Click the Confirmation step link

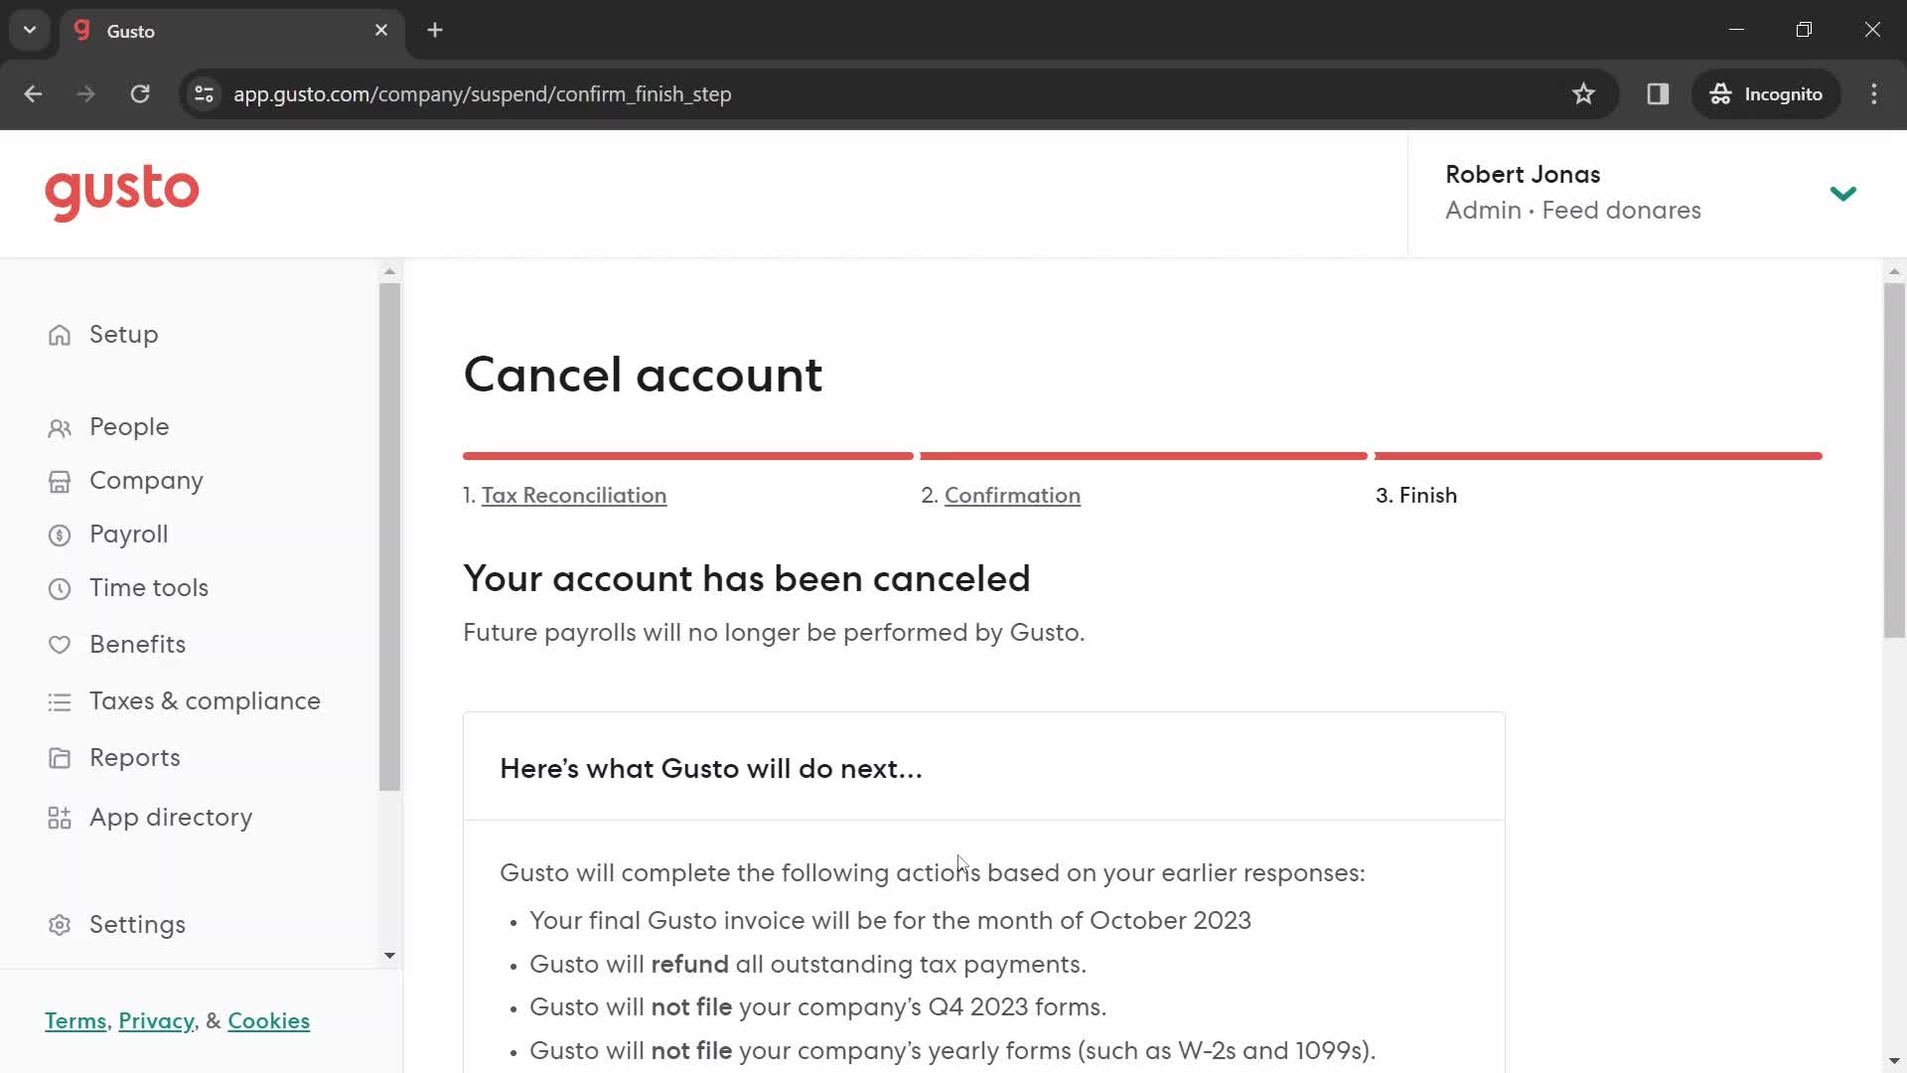click(1012, 495)
